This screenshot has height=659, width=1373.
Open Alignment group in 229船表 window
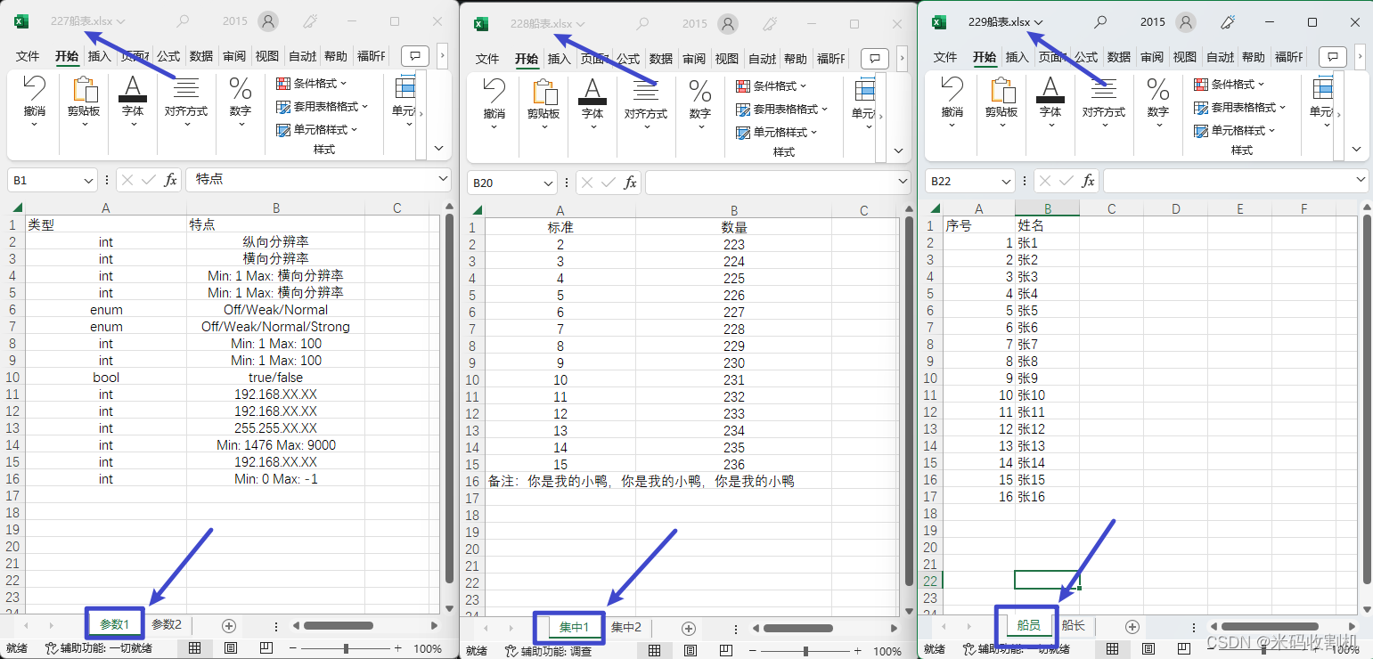pyautogui.click(x=1103, y=101)
